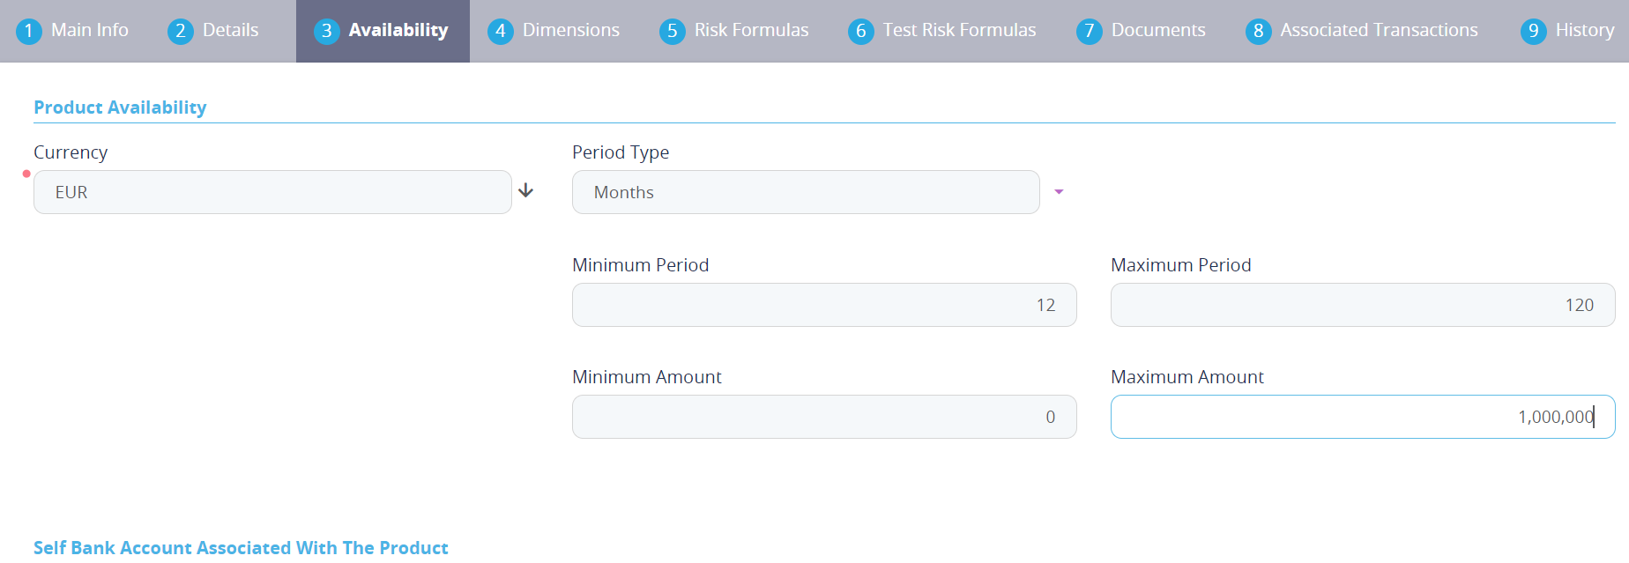Open the Currency dropdown showing EUR

pos(271,192)
